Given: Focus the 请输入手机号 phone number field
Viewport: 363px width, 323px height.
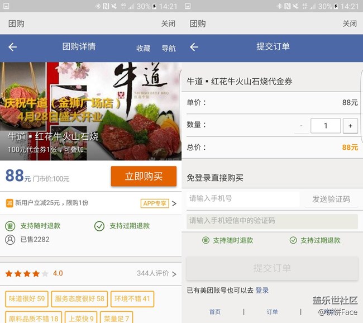Looking at the screenshot, I should pyautogui.click(x=243, y=199).
